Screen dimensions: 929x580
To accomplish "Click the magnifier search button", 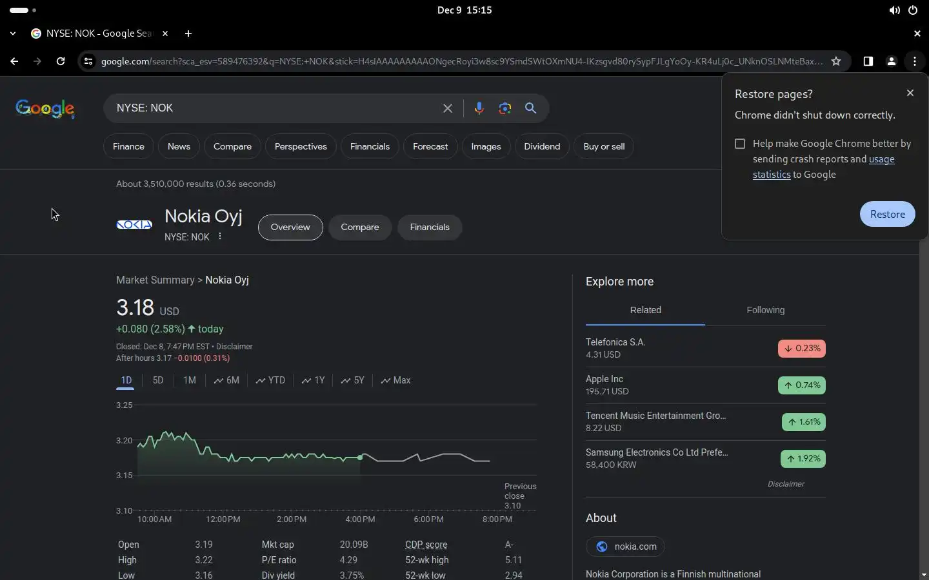I will click(530, 108).
